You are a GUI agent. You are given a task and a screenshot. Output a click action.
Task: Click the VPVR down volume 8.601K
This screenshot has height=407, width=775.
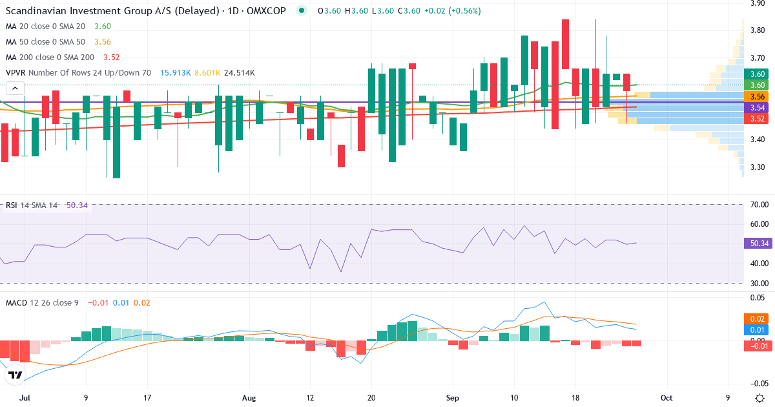[207, 73]
